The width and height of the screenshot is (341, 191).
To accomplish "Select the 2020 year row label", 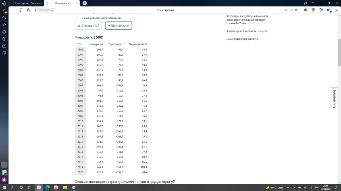I will click(x=80, y=172).
